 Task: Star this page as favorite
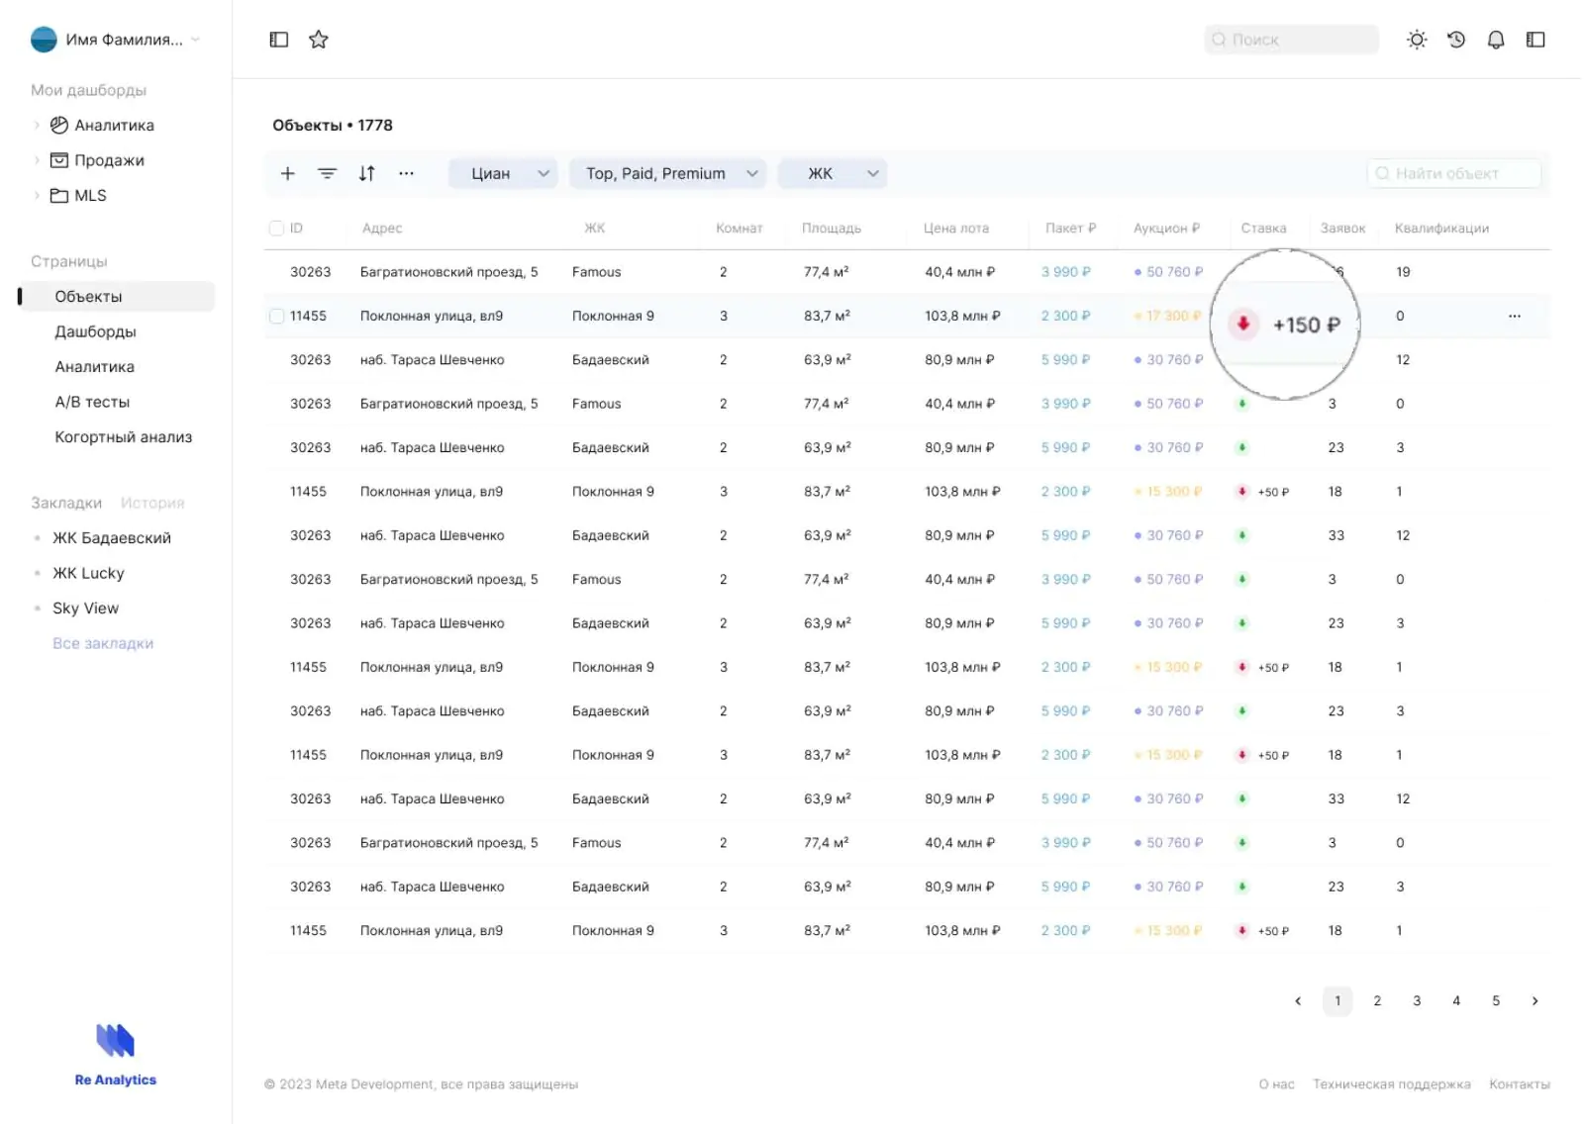click(319, 40)
